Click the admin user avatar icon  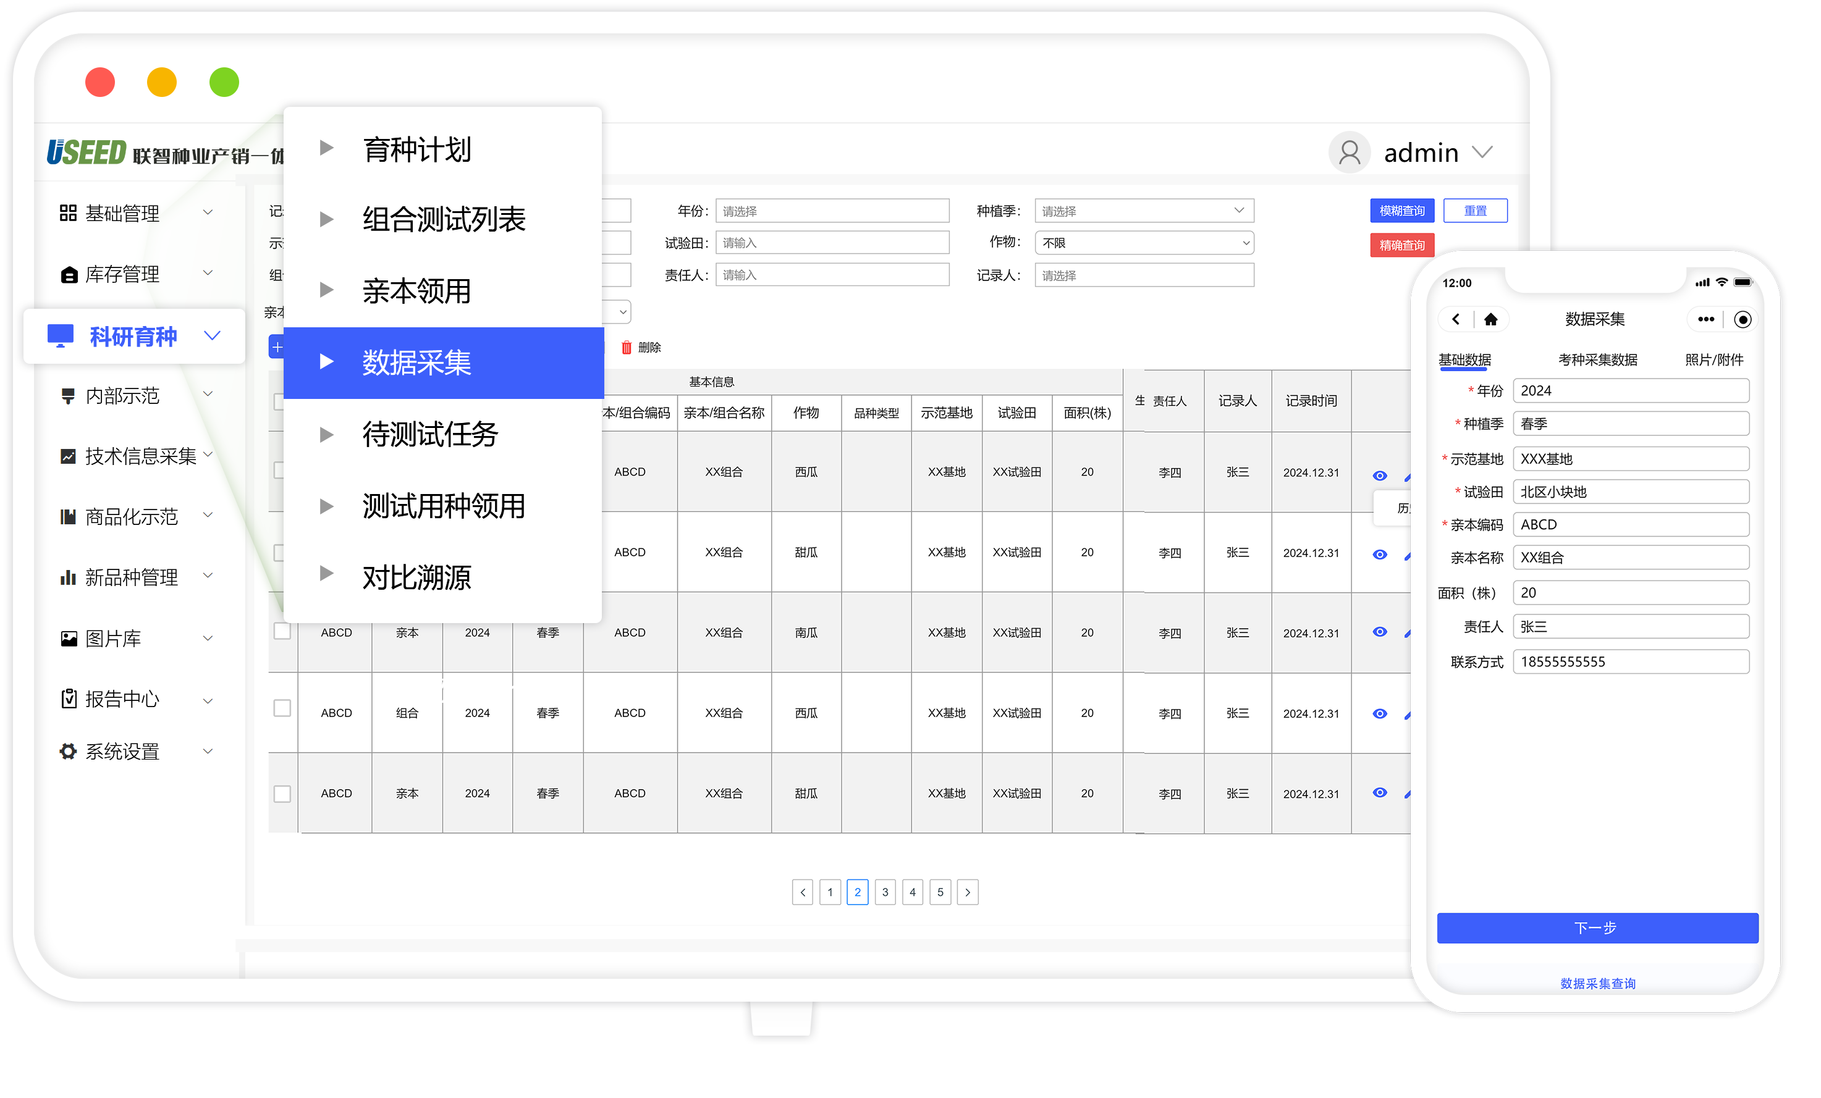1350,152
